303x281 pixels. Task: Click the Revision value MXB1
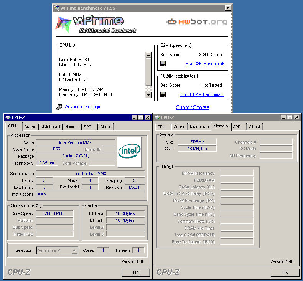134,187
